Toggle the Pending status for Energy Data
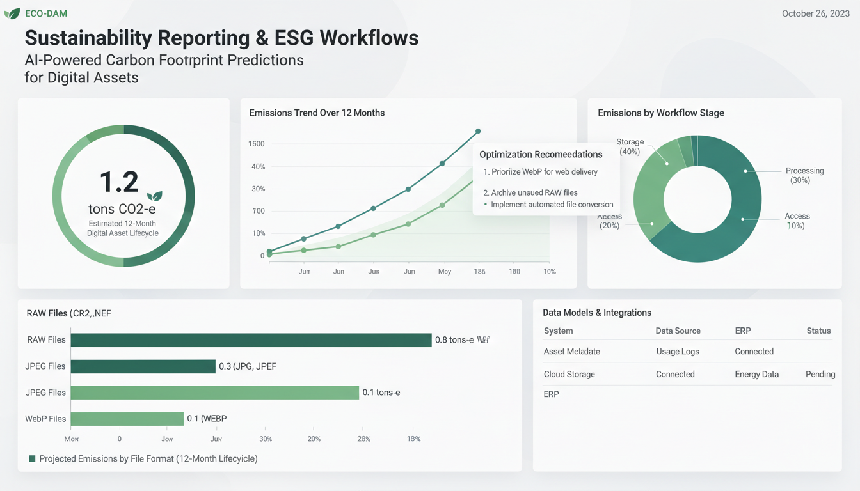This screenshot has width=860, height=491. click(820, 374)
